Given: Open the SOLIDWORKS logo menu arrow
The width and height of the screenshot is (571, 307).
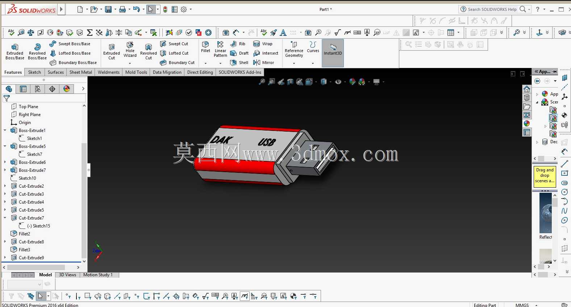Looking at the screenshot, I should [61, 9].
